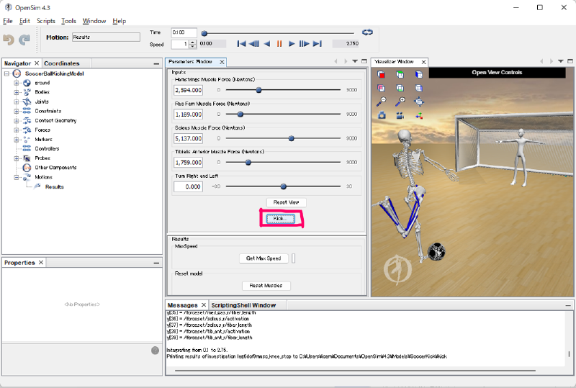The width and height of the screenshot is (576, 388).
Task: Select the red-faced cube view icon
Action: [382, 74]
